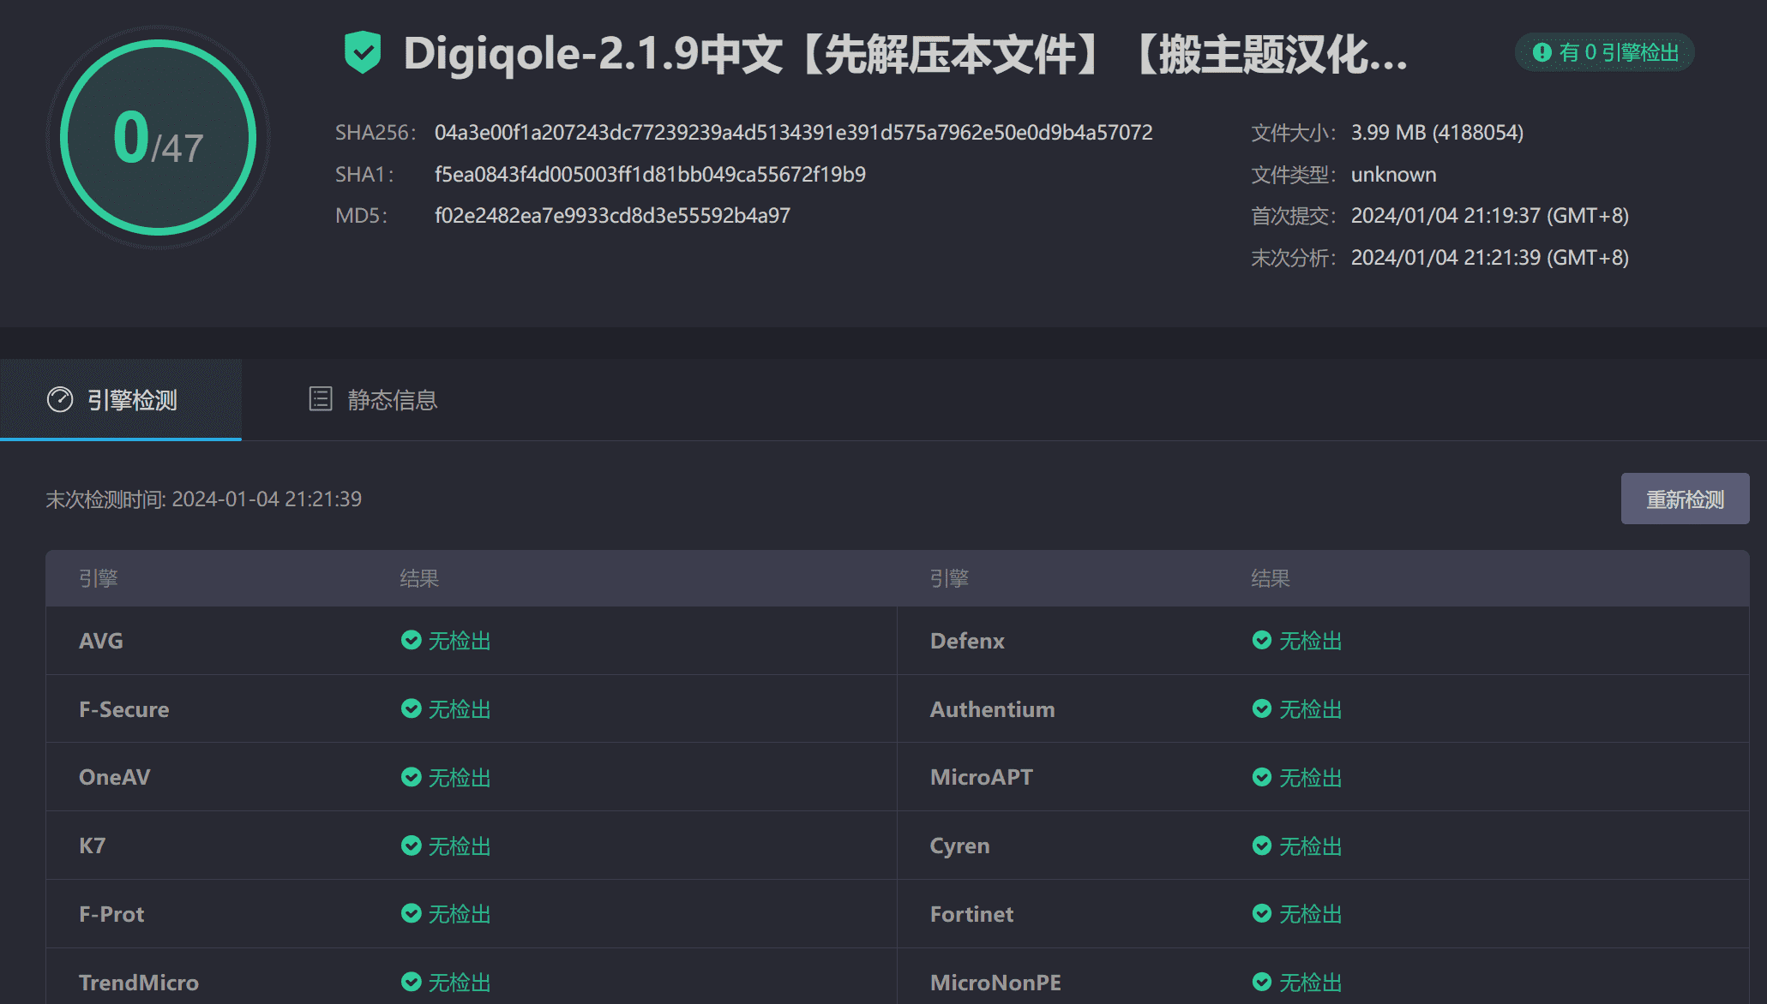This screenshot has width=1767, height=1004.
Task: Click the checkmark icon in TrendMicro row
Action: pyautogui.click(x=412, y=982)
